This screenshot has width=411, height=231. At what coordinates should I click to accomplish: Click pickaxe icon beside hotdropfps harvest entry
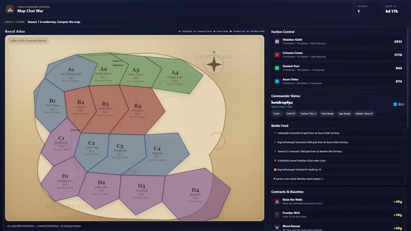(275, 133)
